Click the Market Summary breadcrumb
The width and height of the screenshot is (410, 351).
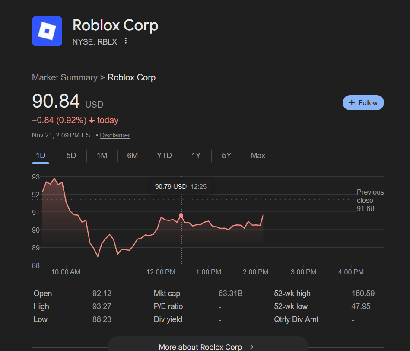tap(64, 77)
